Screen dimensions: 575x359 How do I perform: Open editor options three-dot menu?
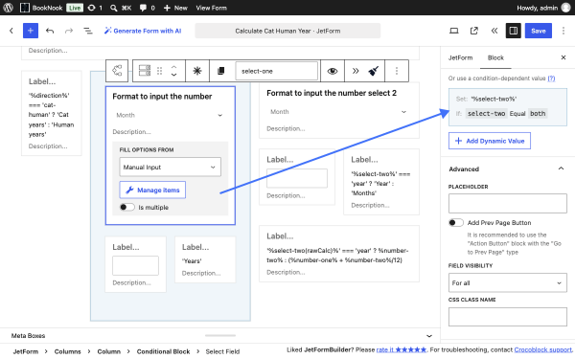(563, 31)
